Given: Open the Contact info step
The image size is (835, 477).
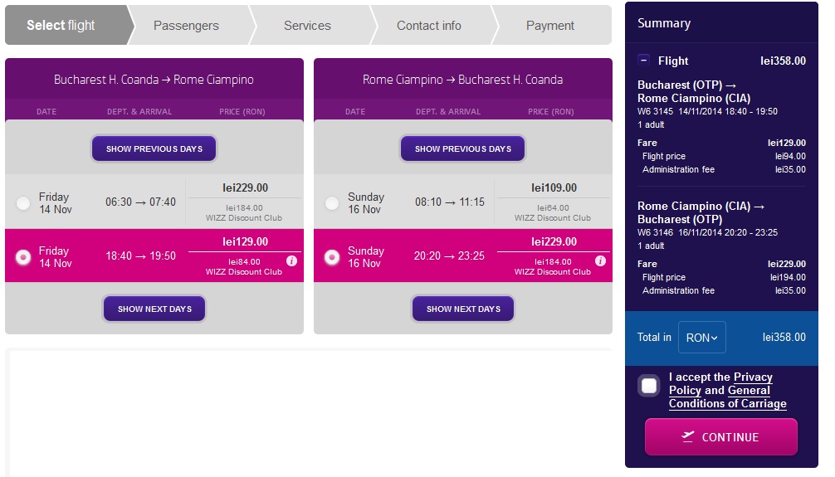Looking at the screenshot, I should pyautogui.click(x=428, y=26).
